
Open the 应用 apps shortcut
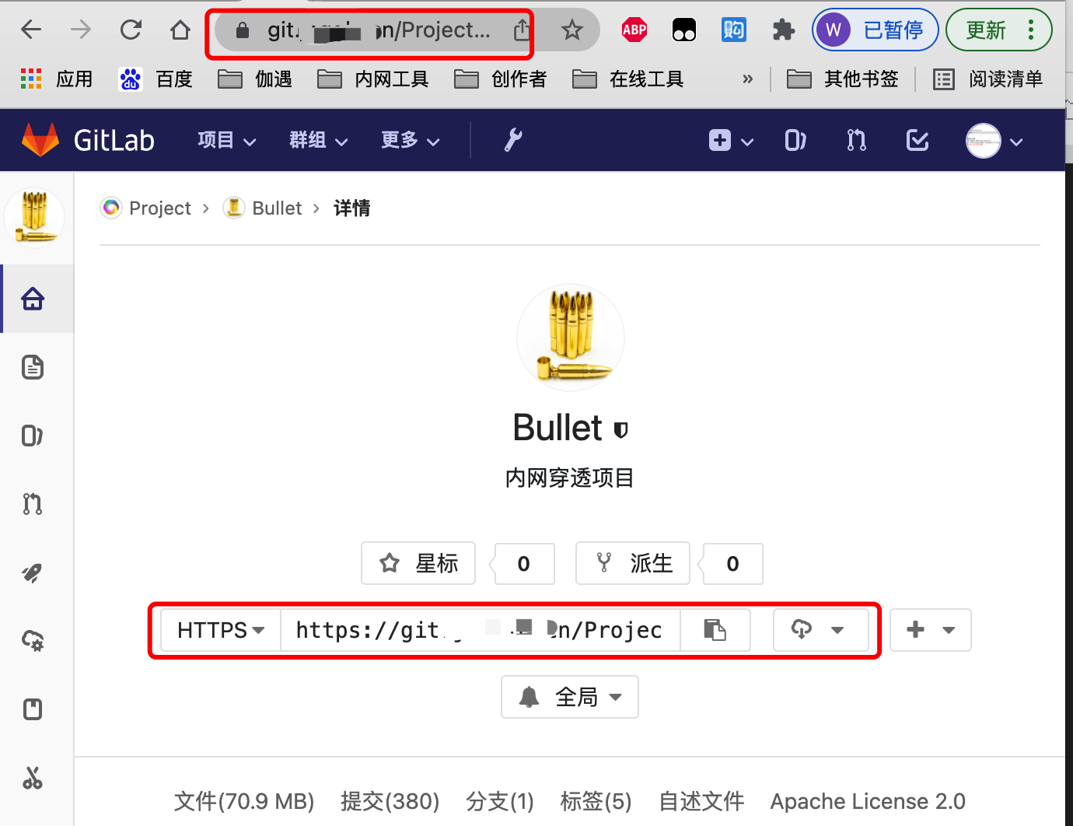coord(56,79)
